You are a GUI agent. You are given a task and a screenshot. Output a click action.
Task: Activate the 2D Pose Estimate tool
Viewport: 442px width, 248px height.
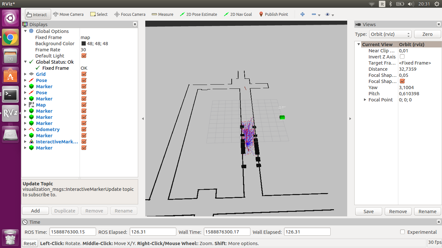tap(198, 14)
